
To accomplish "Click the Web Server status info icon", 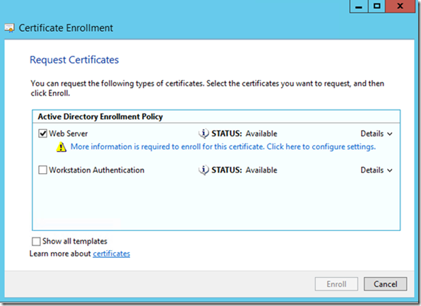I will tap(203, 134).
